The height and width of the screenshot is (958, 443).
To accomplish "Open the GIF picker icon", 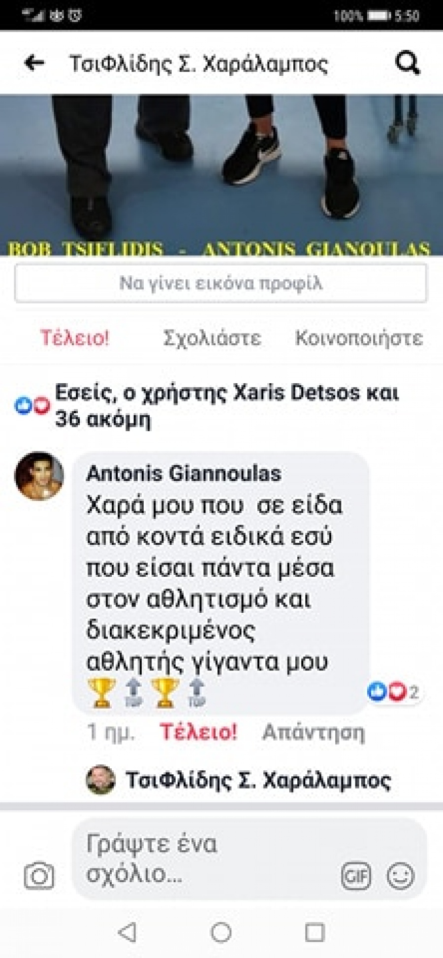I will (356, 875).
